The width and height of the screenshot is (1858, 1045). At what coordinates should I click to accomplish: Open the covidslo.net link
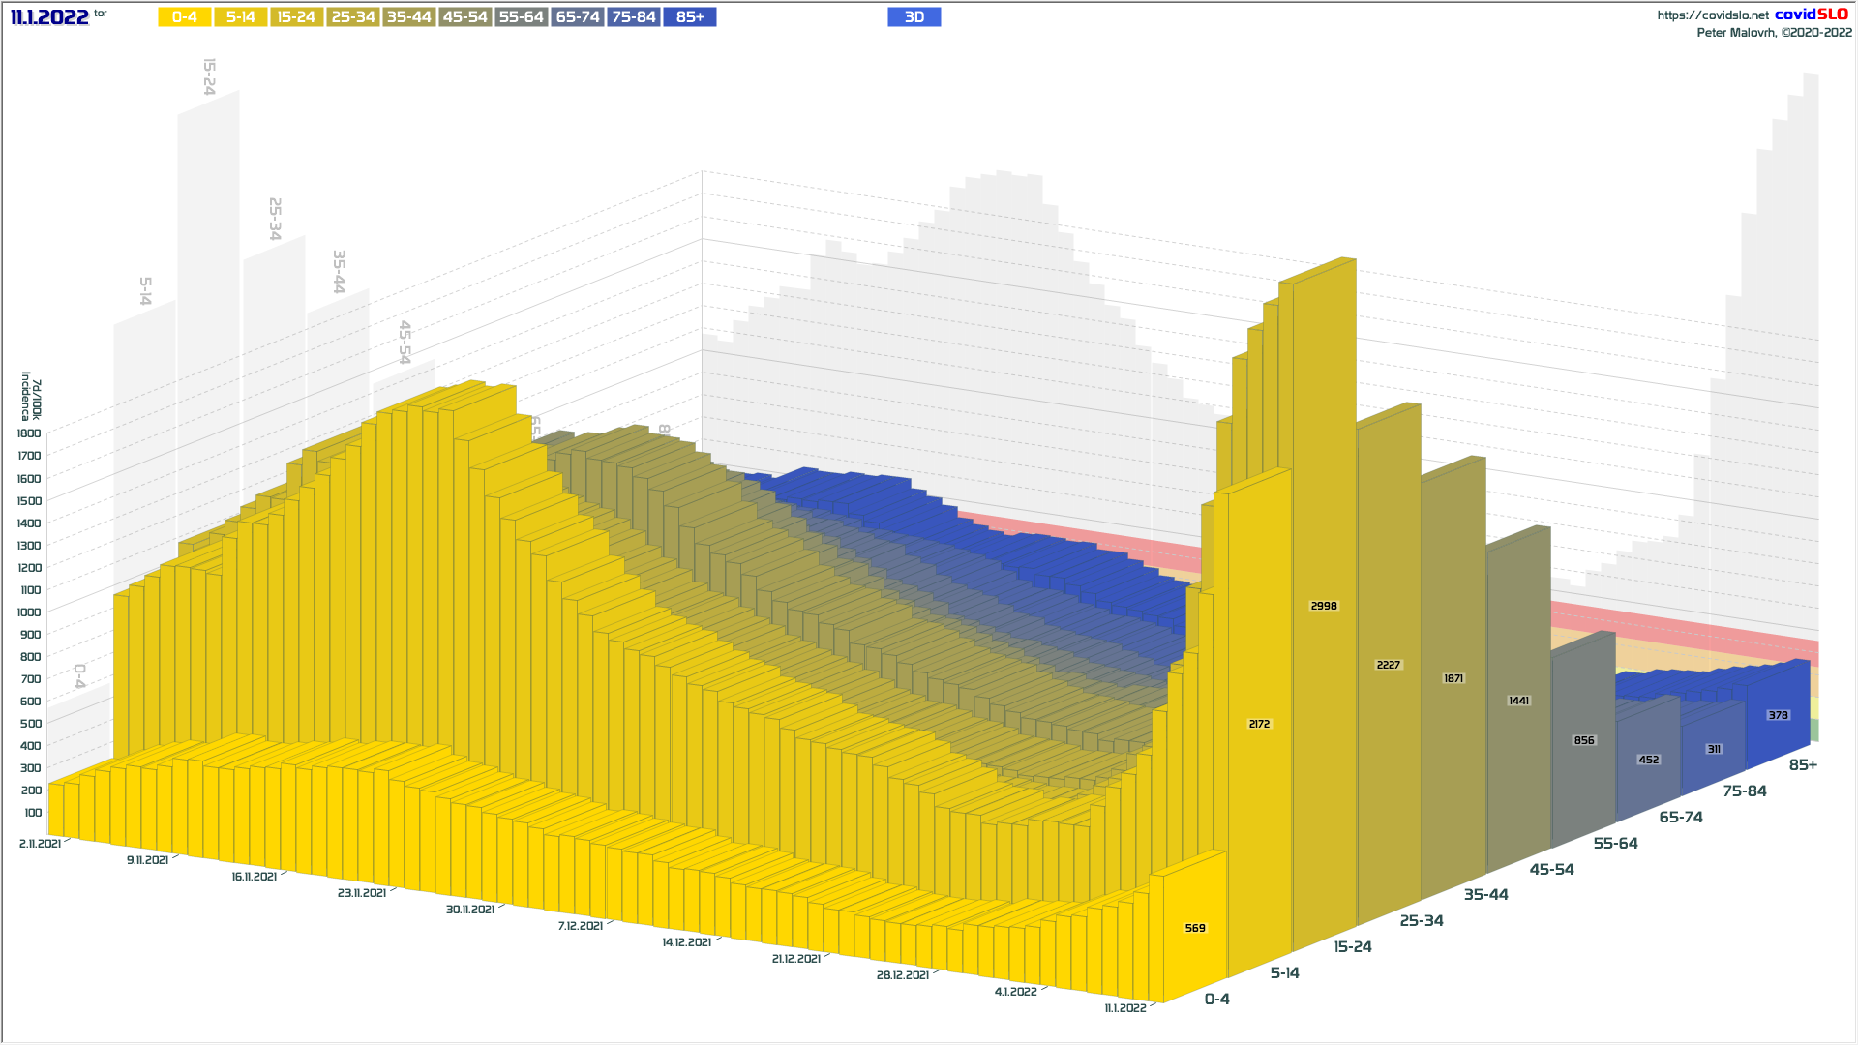[1712, 15]
